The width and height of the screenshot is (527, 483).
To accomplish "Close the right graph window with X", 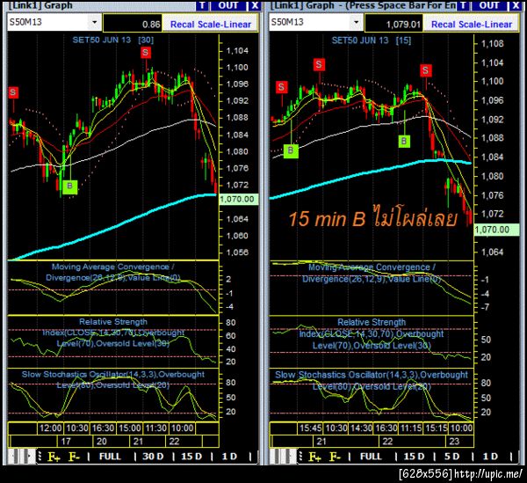I will [516, 5].
